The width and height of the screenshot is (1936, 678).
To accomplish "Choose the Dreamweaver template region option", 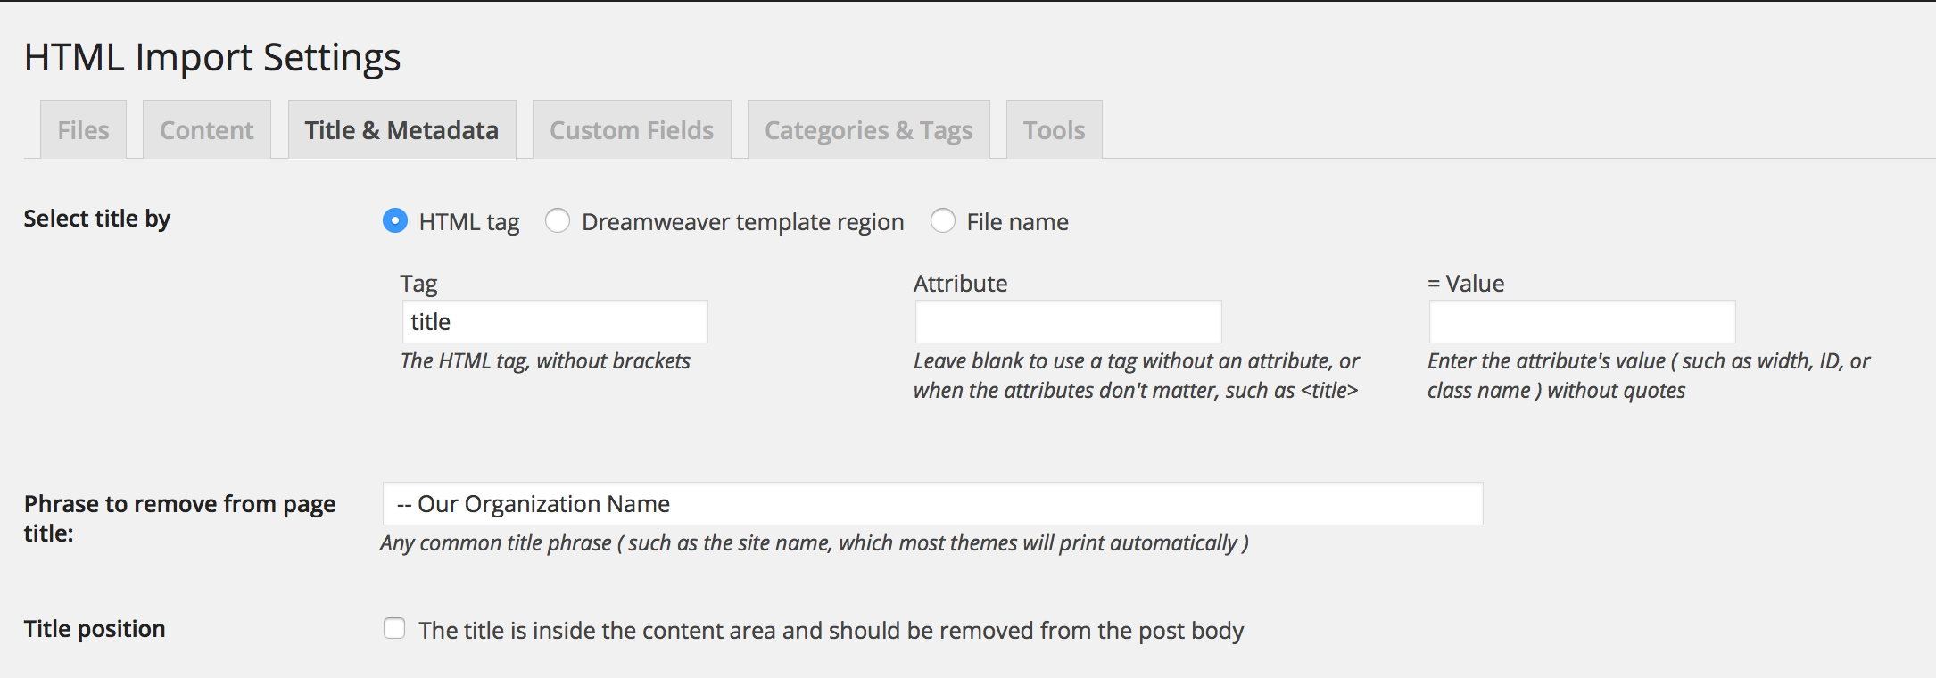I will (x=558, y=220).
